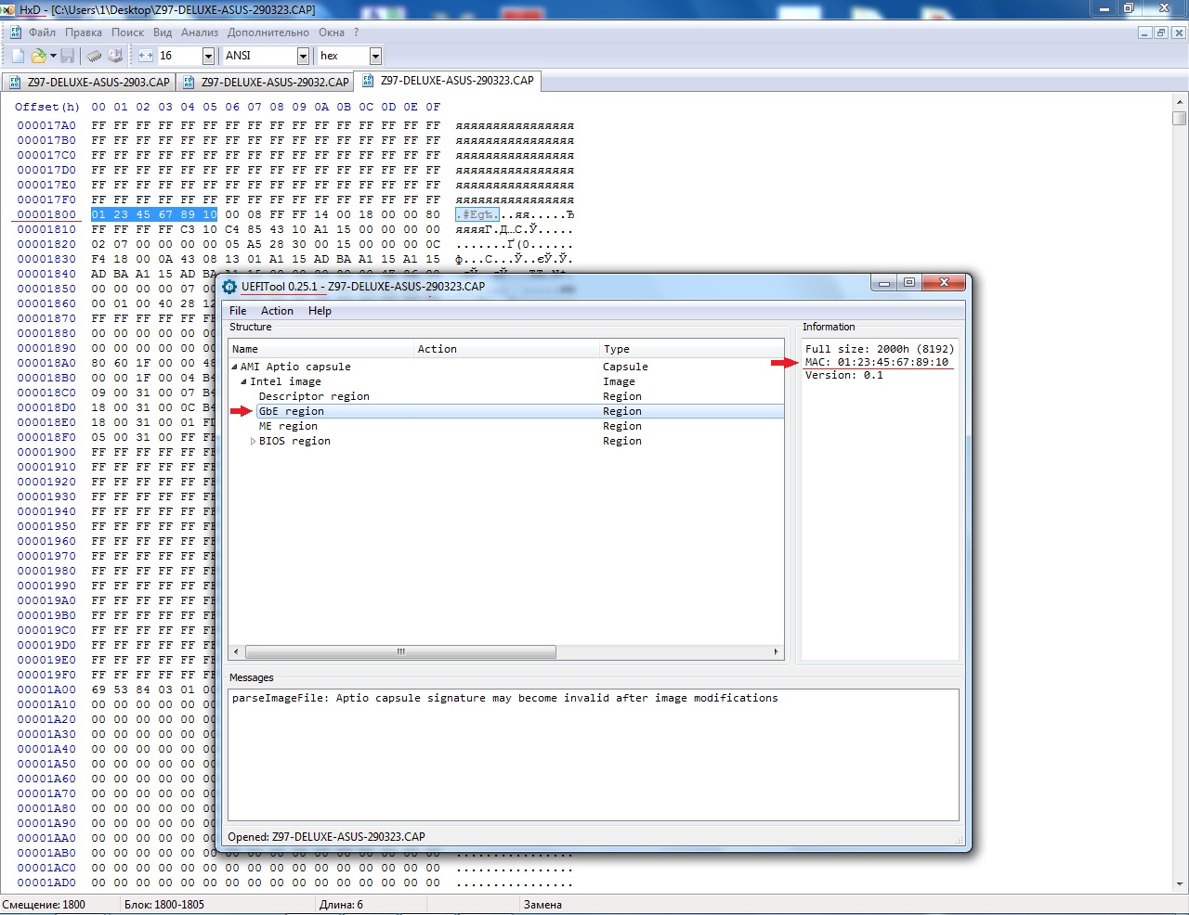The height and width of the screenshot is (915, 1189).
Task: Select Descriptor region tree item
Action: tap(314, 396)
